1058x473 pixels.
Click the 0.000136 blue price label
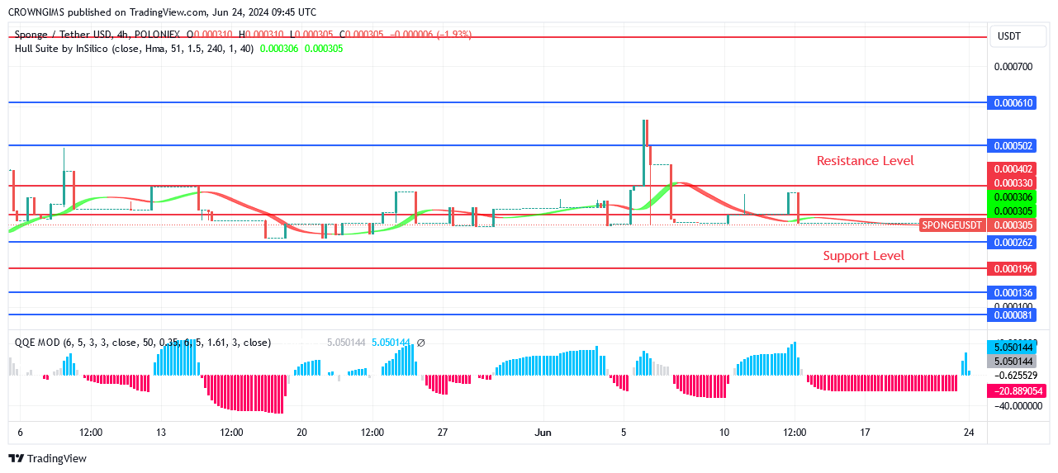1012,293
